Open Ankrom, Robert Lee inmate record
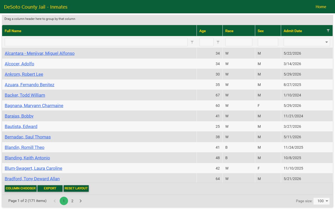The width and height of the screenshot is (335, 209). [x=24, y=74]
